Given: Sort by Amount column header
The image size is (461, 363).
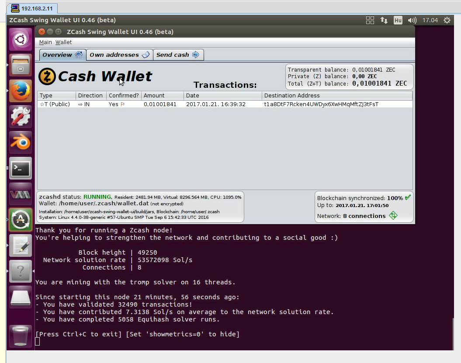Looking at the screenshot, I should pos(163,96).
